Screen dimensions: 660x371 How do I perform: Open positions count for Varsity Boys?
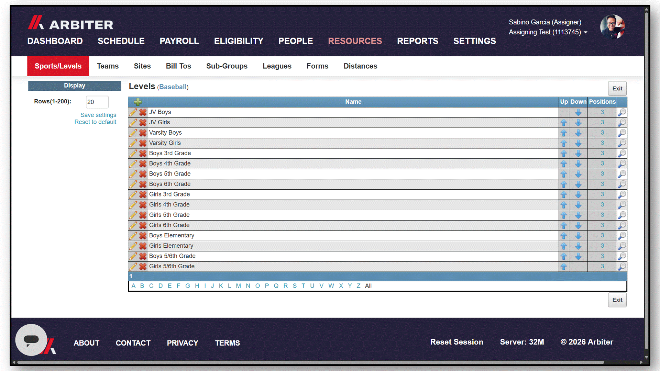click(x=602, y=133)
